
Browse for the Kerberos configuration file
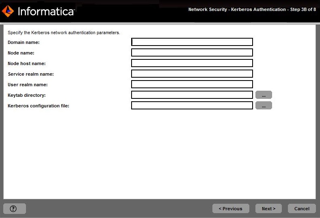point(264,105)
